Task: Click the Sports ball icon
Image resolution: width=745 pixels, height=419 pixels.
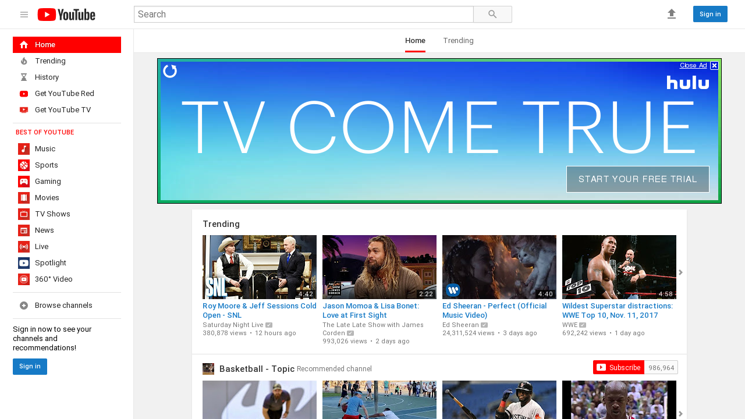Action: (x=24, y=165)
